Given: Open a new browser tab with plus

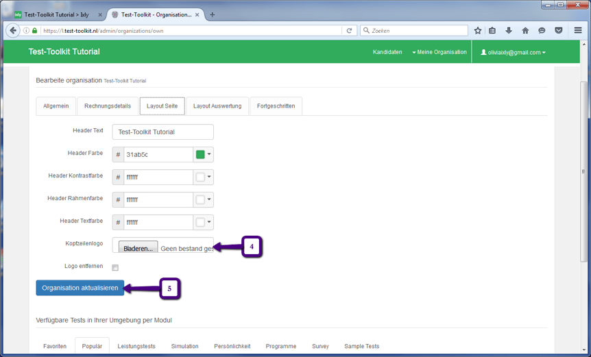Looking at the screenshot, I should (213, 14).
